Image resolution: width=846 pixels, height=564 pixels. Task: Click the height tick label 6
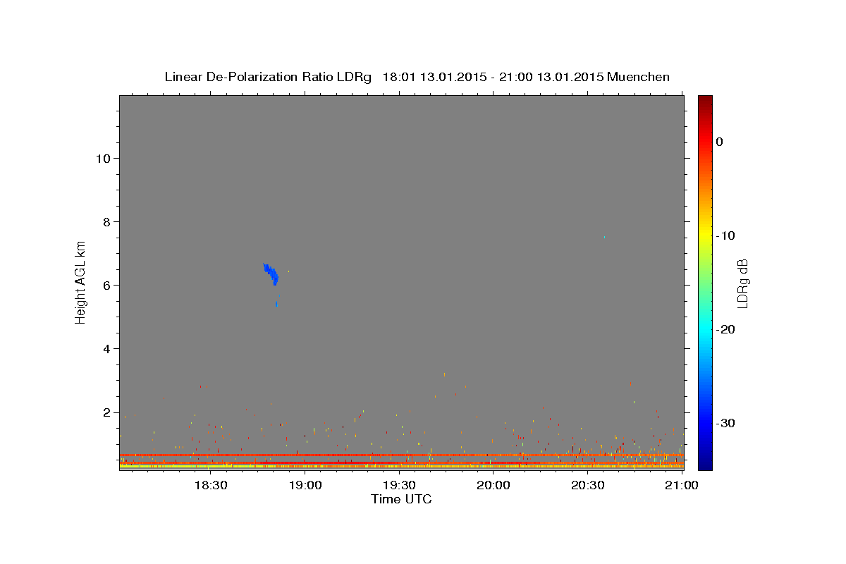pos(105,285)
